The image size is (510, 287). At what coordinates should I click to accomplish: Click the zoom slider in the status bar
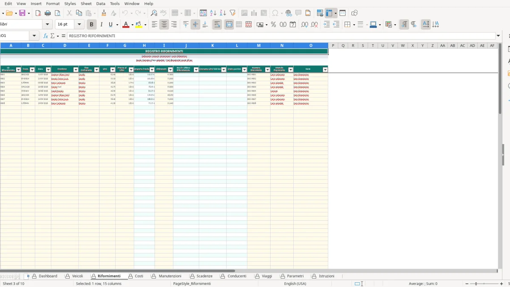pos(484,284)
